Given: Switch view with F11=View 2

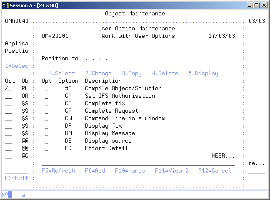Looking at the screenshot, I should pos(172,171).
